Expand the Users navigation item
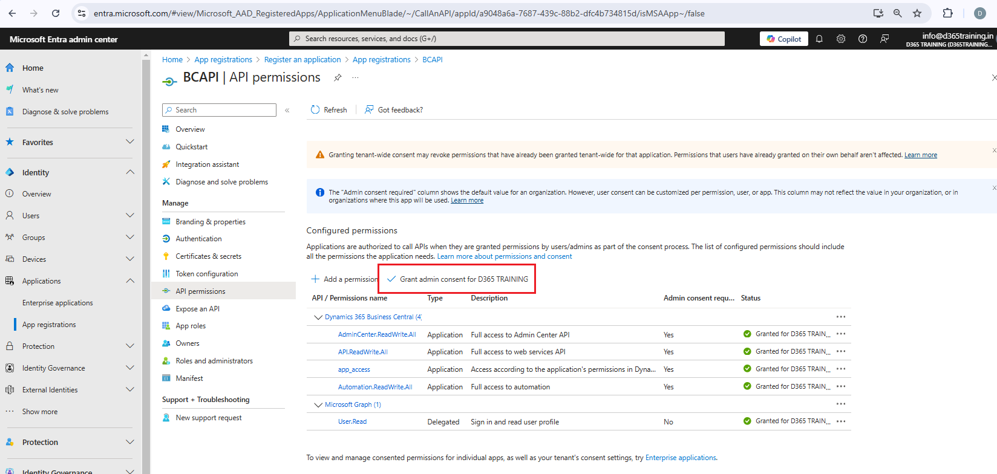Image resolution: width=997 pixels, height=474 pixels. click(x=130, y=215)
